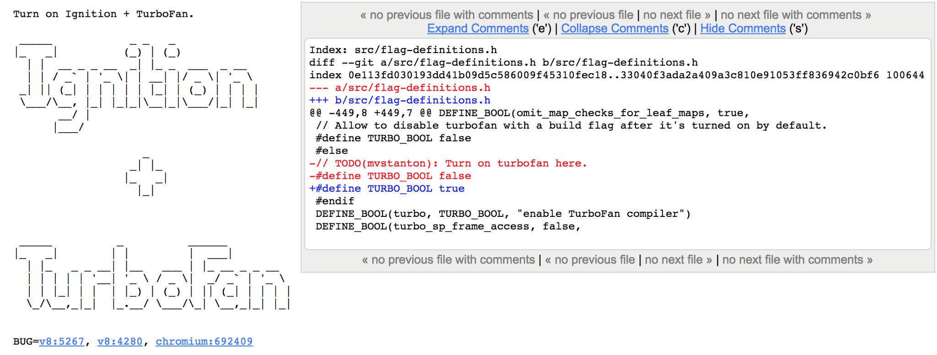Click the 'Index: src/flag-definitions.h' line

coord(403,50)
